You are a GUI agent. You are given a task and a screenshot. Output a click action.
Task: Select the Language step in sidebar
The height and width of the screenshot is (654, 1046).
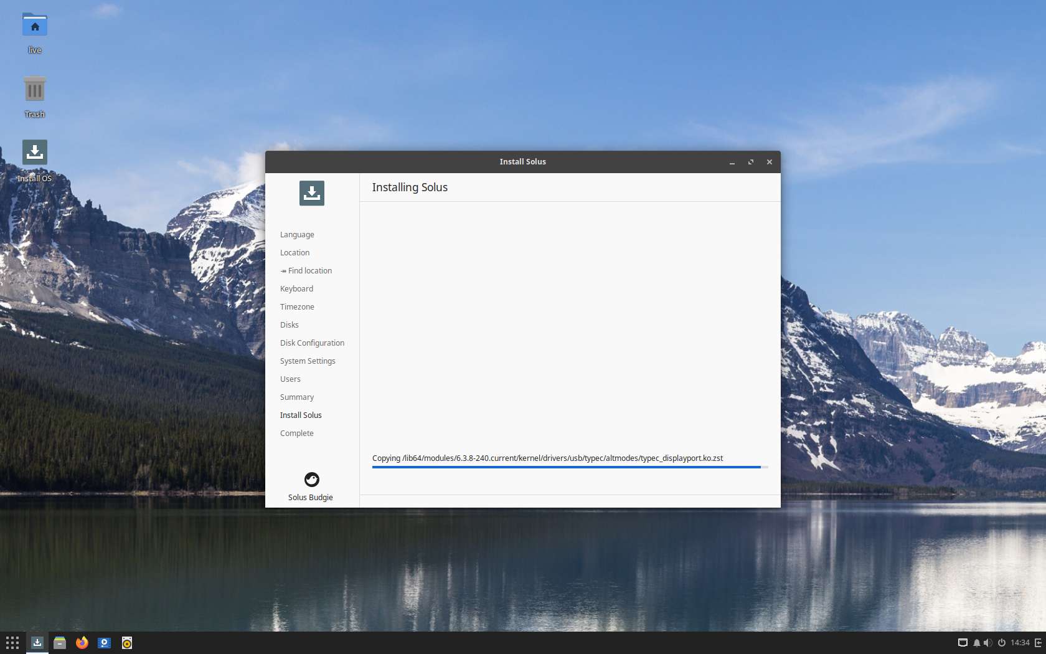(297, 235)
